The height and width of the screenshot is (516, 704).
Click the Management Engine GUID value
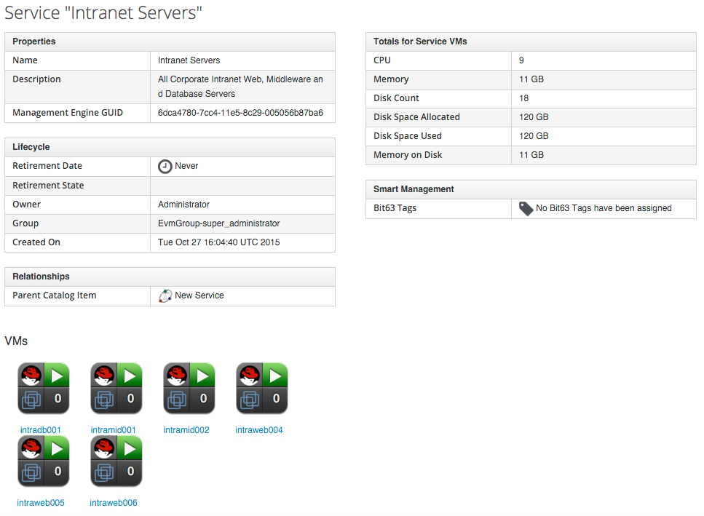(x=240, y=113)
